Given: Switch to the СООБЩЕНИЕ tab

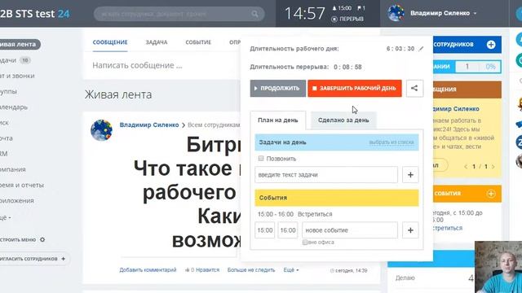Looking at the screenshot, I should 110,42.
